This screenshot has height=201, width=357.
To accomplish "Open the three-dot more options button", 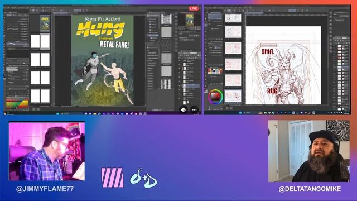I will pos(194,109).
